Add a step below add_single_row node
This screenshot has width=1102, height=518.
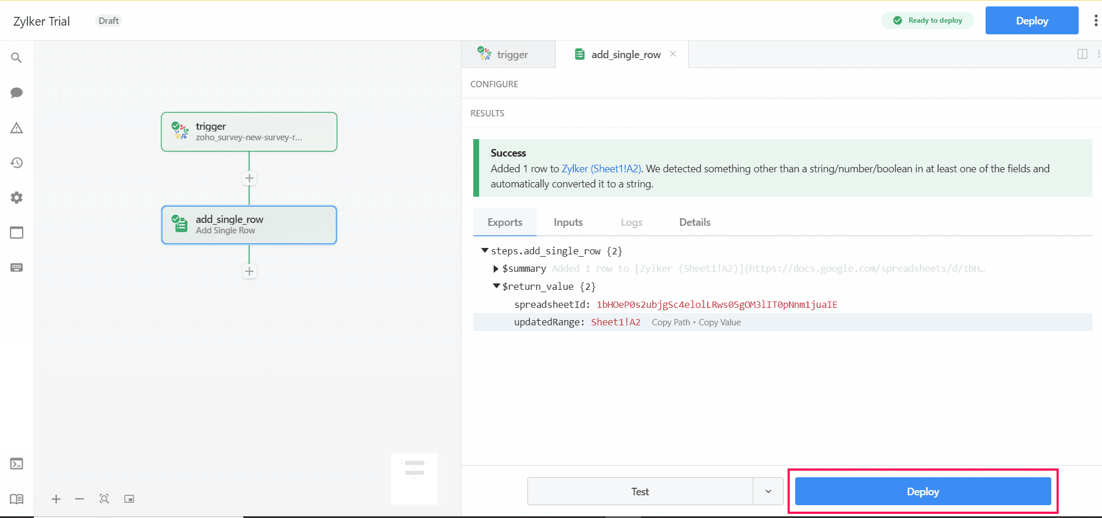(x=249, y=271)
